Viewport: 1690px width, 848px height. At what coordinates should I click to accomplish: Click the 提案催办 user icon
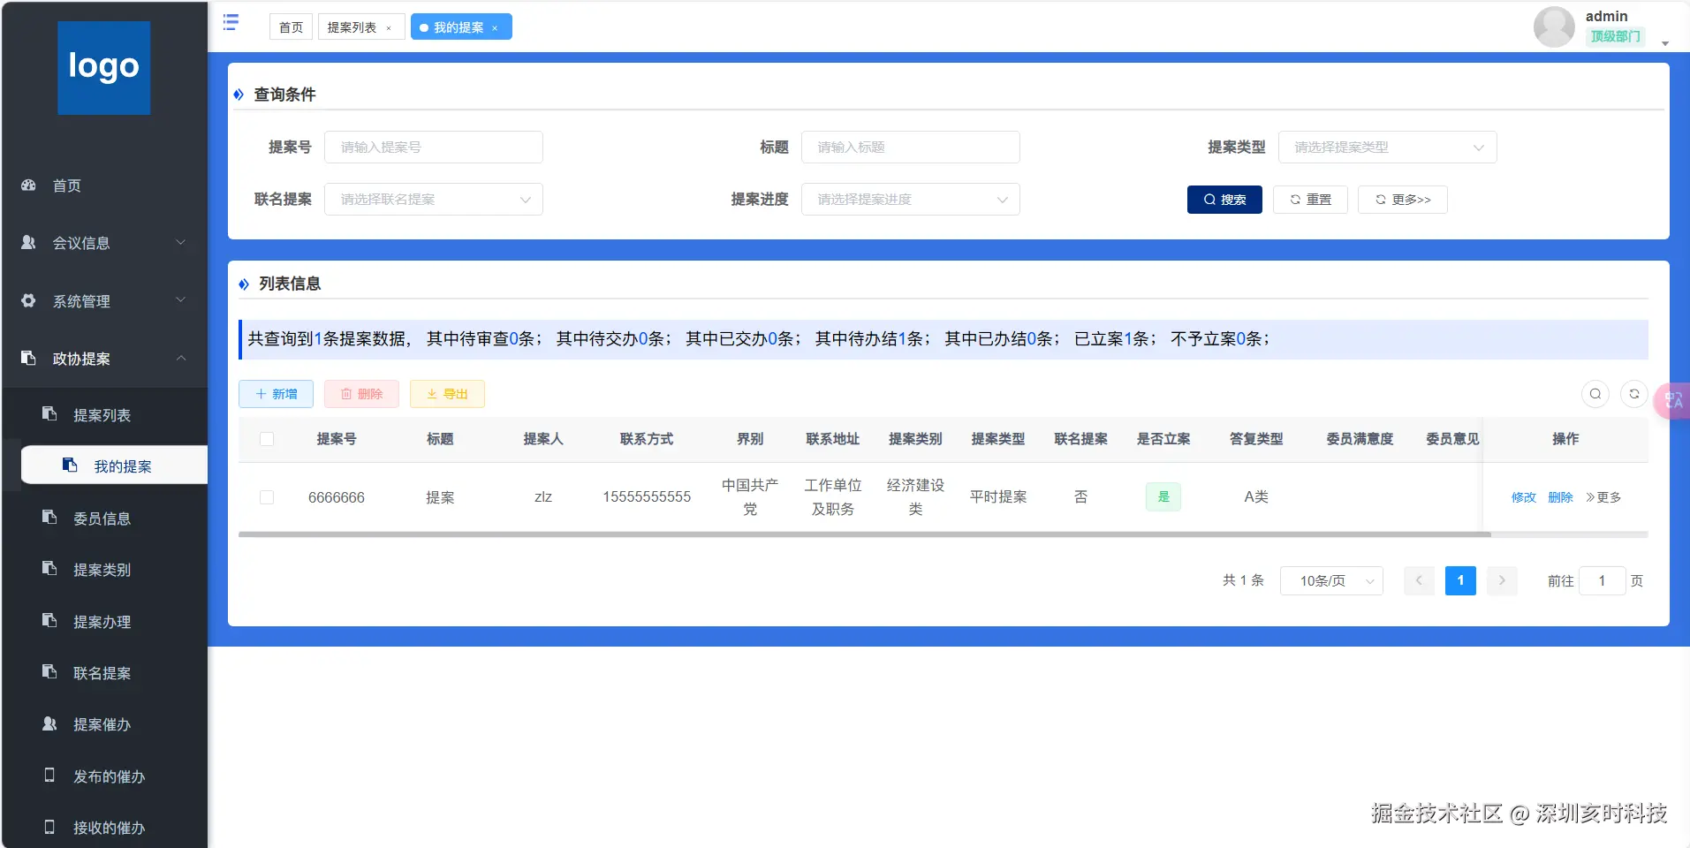point(49,724)
